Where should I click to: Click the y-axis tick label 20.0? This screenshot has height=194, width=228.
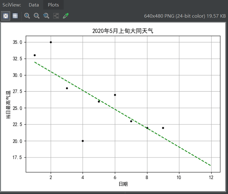pos(18,141)
